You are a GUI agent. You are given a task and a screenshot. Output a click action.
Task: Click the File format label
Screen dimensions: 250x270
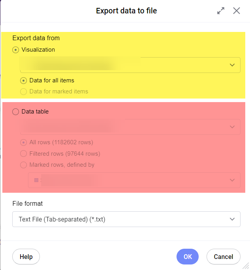(x=28, y=204)
